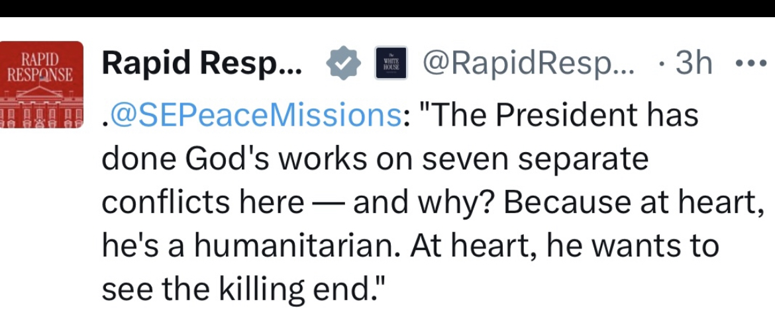Viewport: 775px width, 328px height.
Task: Click "RAPID RESPONSE" text in the avatar
Action: tap(41, 65)
